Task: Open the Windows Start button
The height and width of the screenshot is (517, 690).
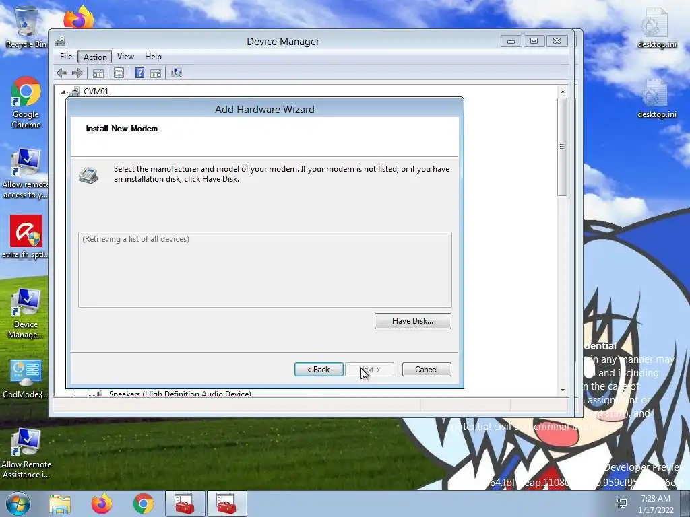Action: click(x=18, y=504)
